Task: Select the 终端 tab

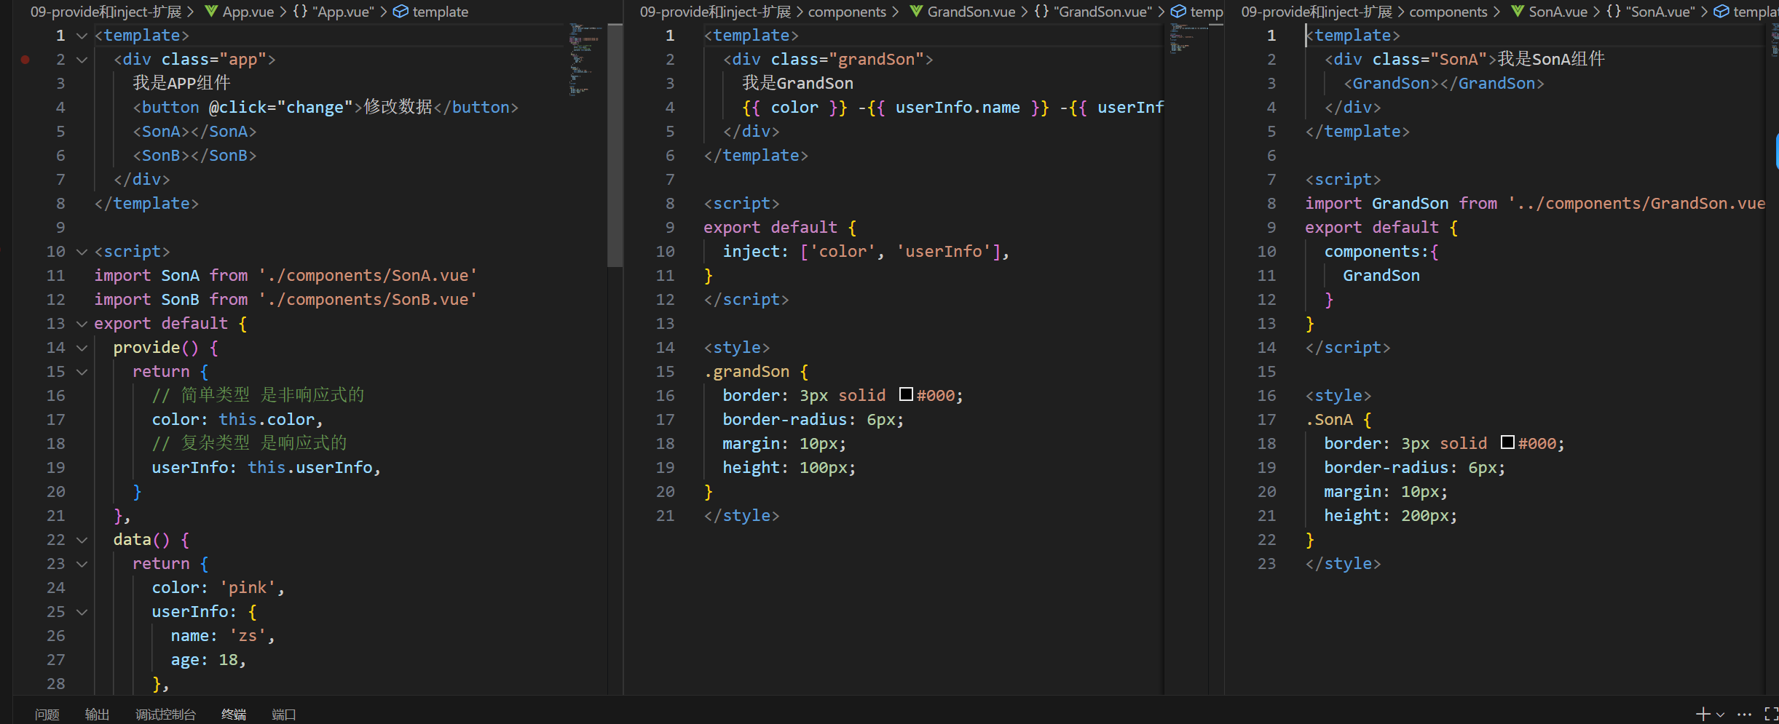Action: tap(234, 715)
